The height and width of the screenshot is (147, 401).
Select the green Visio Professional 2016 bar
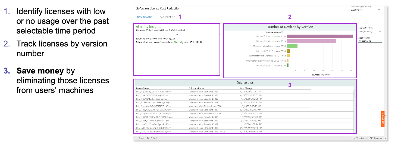click(292, 46)
